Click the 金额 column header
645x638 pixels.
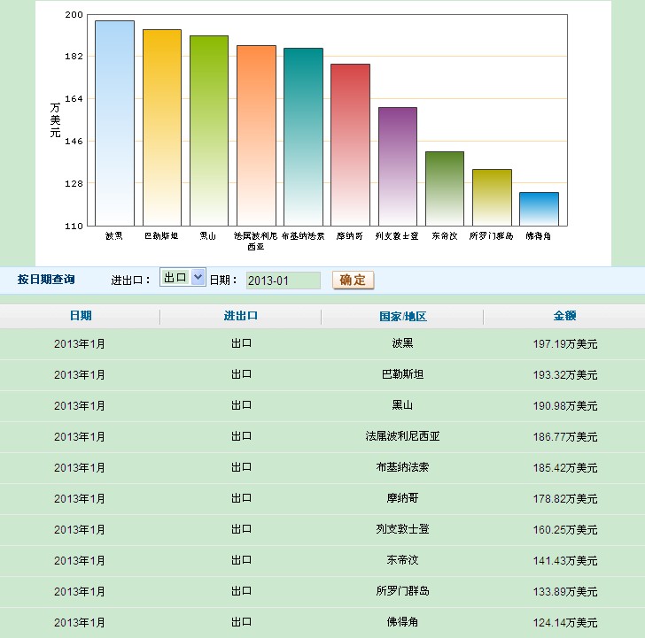click(x=564, y=316)
